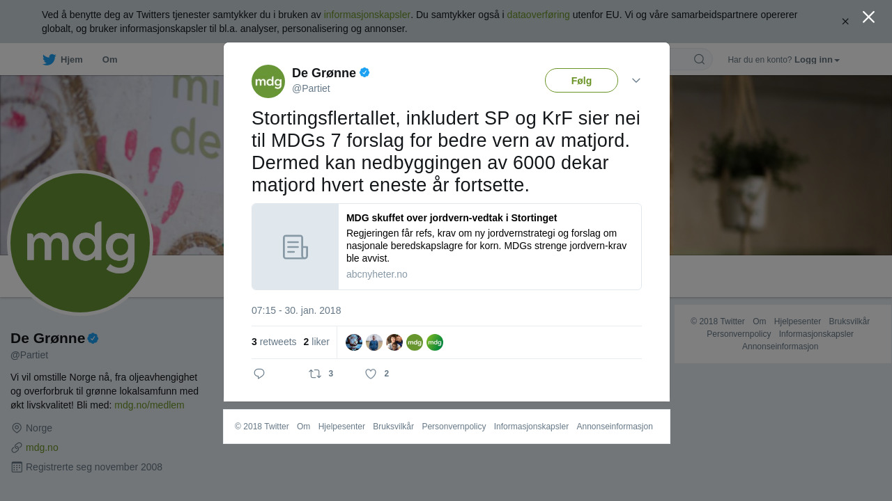Click the reply speech bubble icon
The width and height of the screenshot is (892, 501).
tap(259, 374)
